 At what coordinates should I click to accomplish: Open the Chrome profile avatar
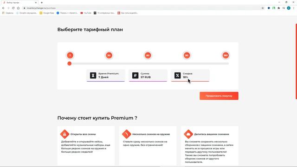pyautogui.click(x=289, y=8)
